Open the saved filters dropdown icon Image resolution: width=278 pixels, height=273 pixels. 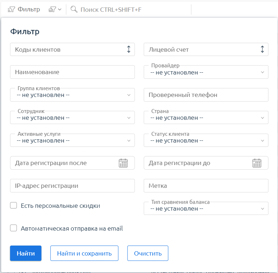click(55, 10)
